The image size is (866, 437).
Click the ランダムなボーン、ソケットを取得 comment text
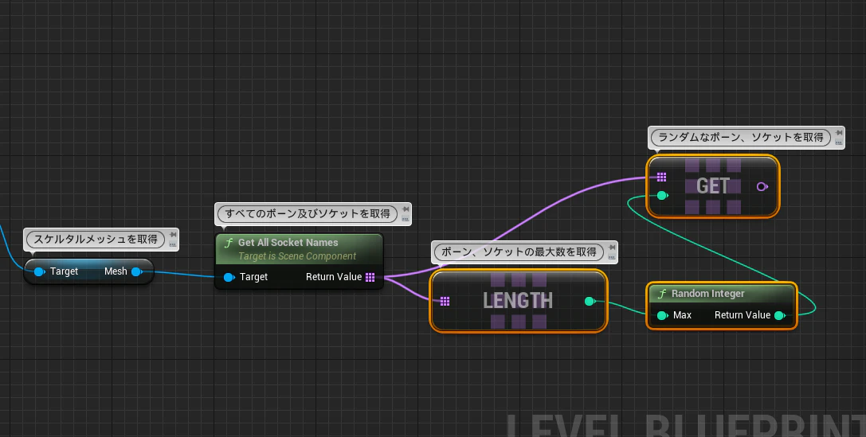pos(741,138)
